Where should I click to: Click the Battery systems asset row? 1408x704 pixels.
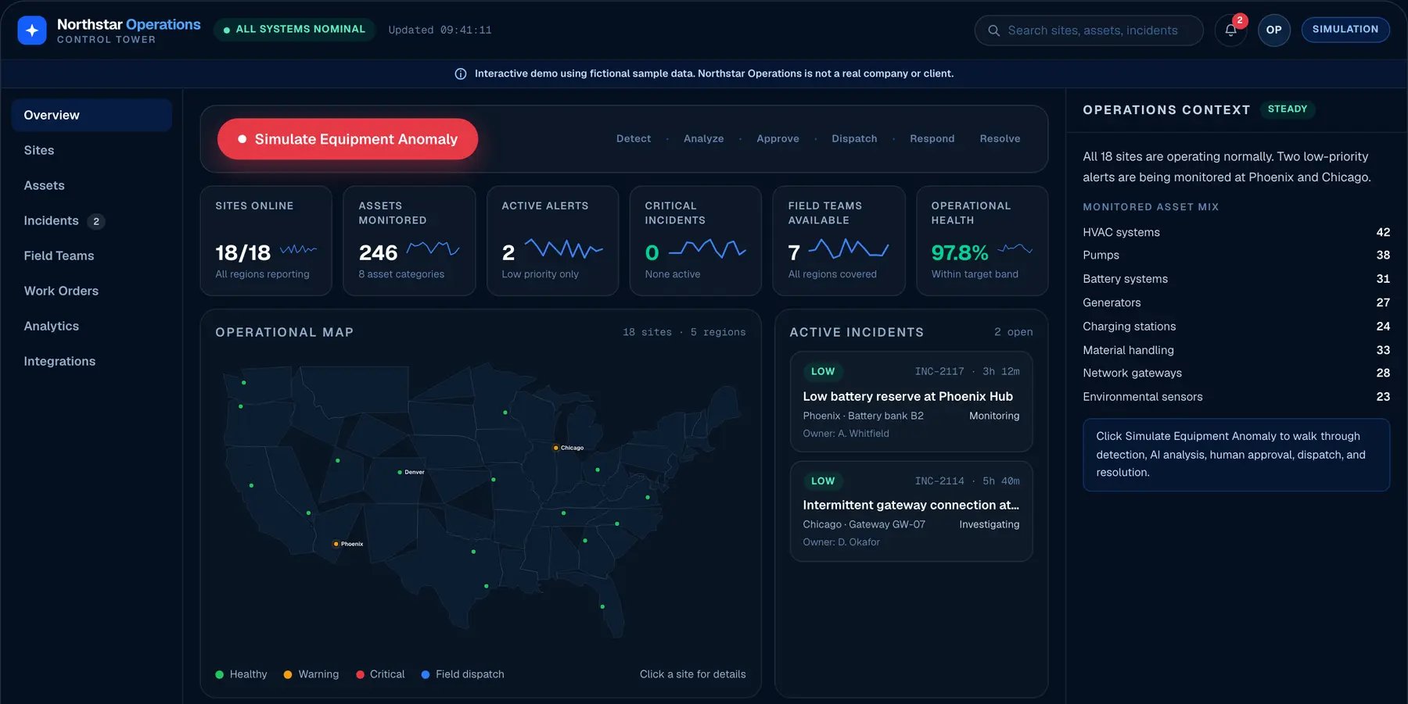tap(1236, 279)
